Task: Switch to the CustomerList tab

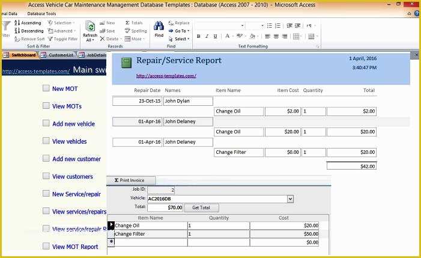Action: pyautogui.click(x=58, y=55)
